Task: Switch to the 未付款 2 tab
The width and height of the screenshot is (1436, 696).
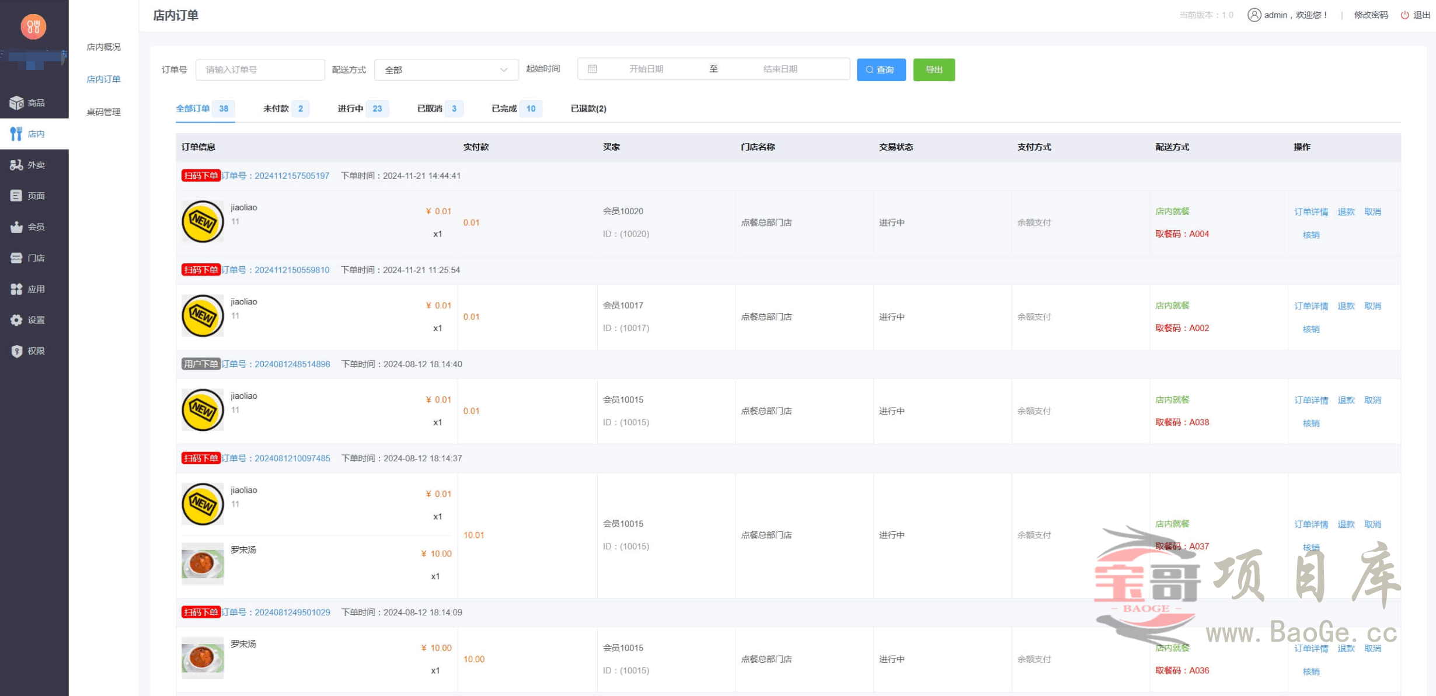Action: [x=285, y=109]
